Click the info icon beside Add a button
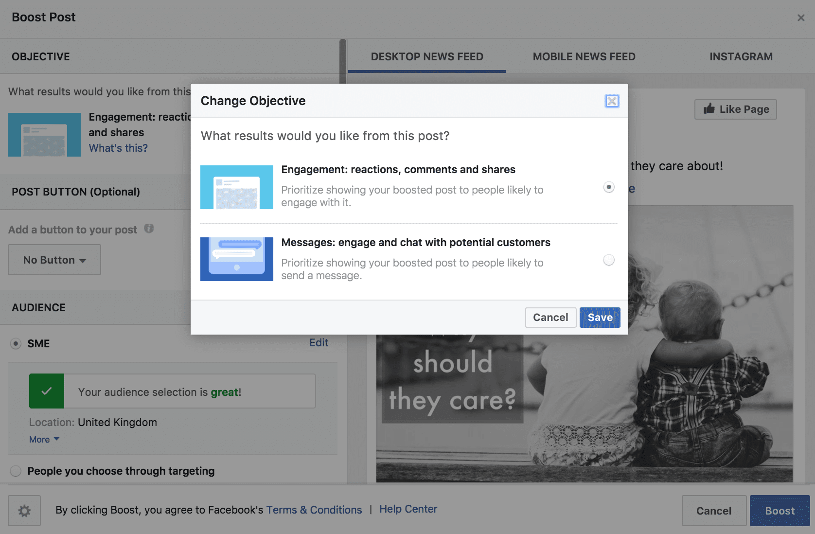815x534 pixels. click(149, 228)
